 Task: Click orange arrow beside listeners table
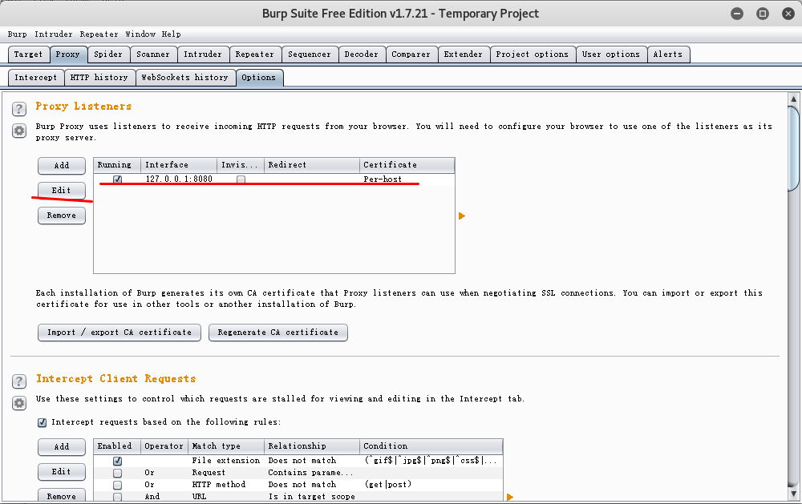[462, 216]
